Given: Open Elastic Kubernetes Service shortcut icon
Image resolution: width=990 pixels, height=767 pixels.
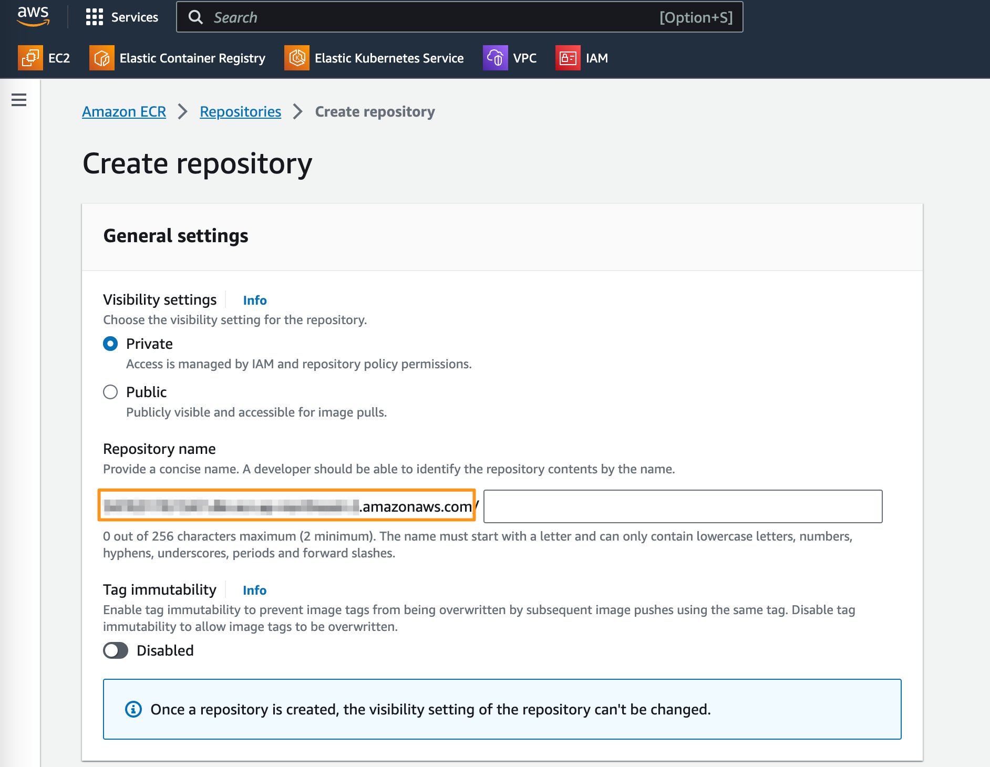Looking at the screenshot, I should pyautogui.click(x=297, y=58).
